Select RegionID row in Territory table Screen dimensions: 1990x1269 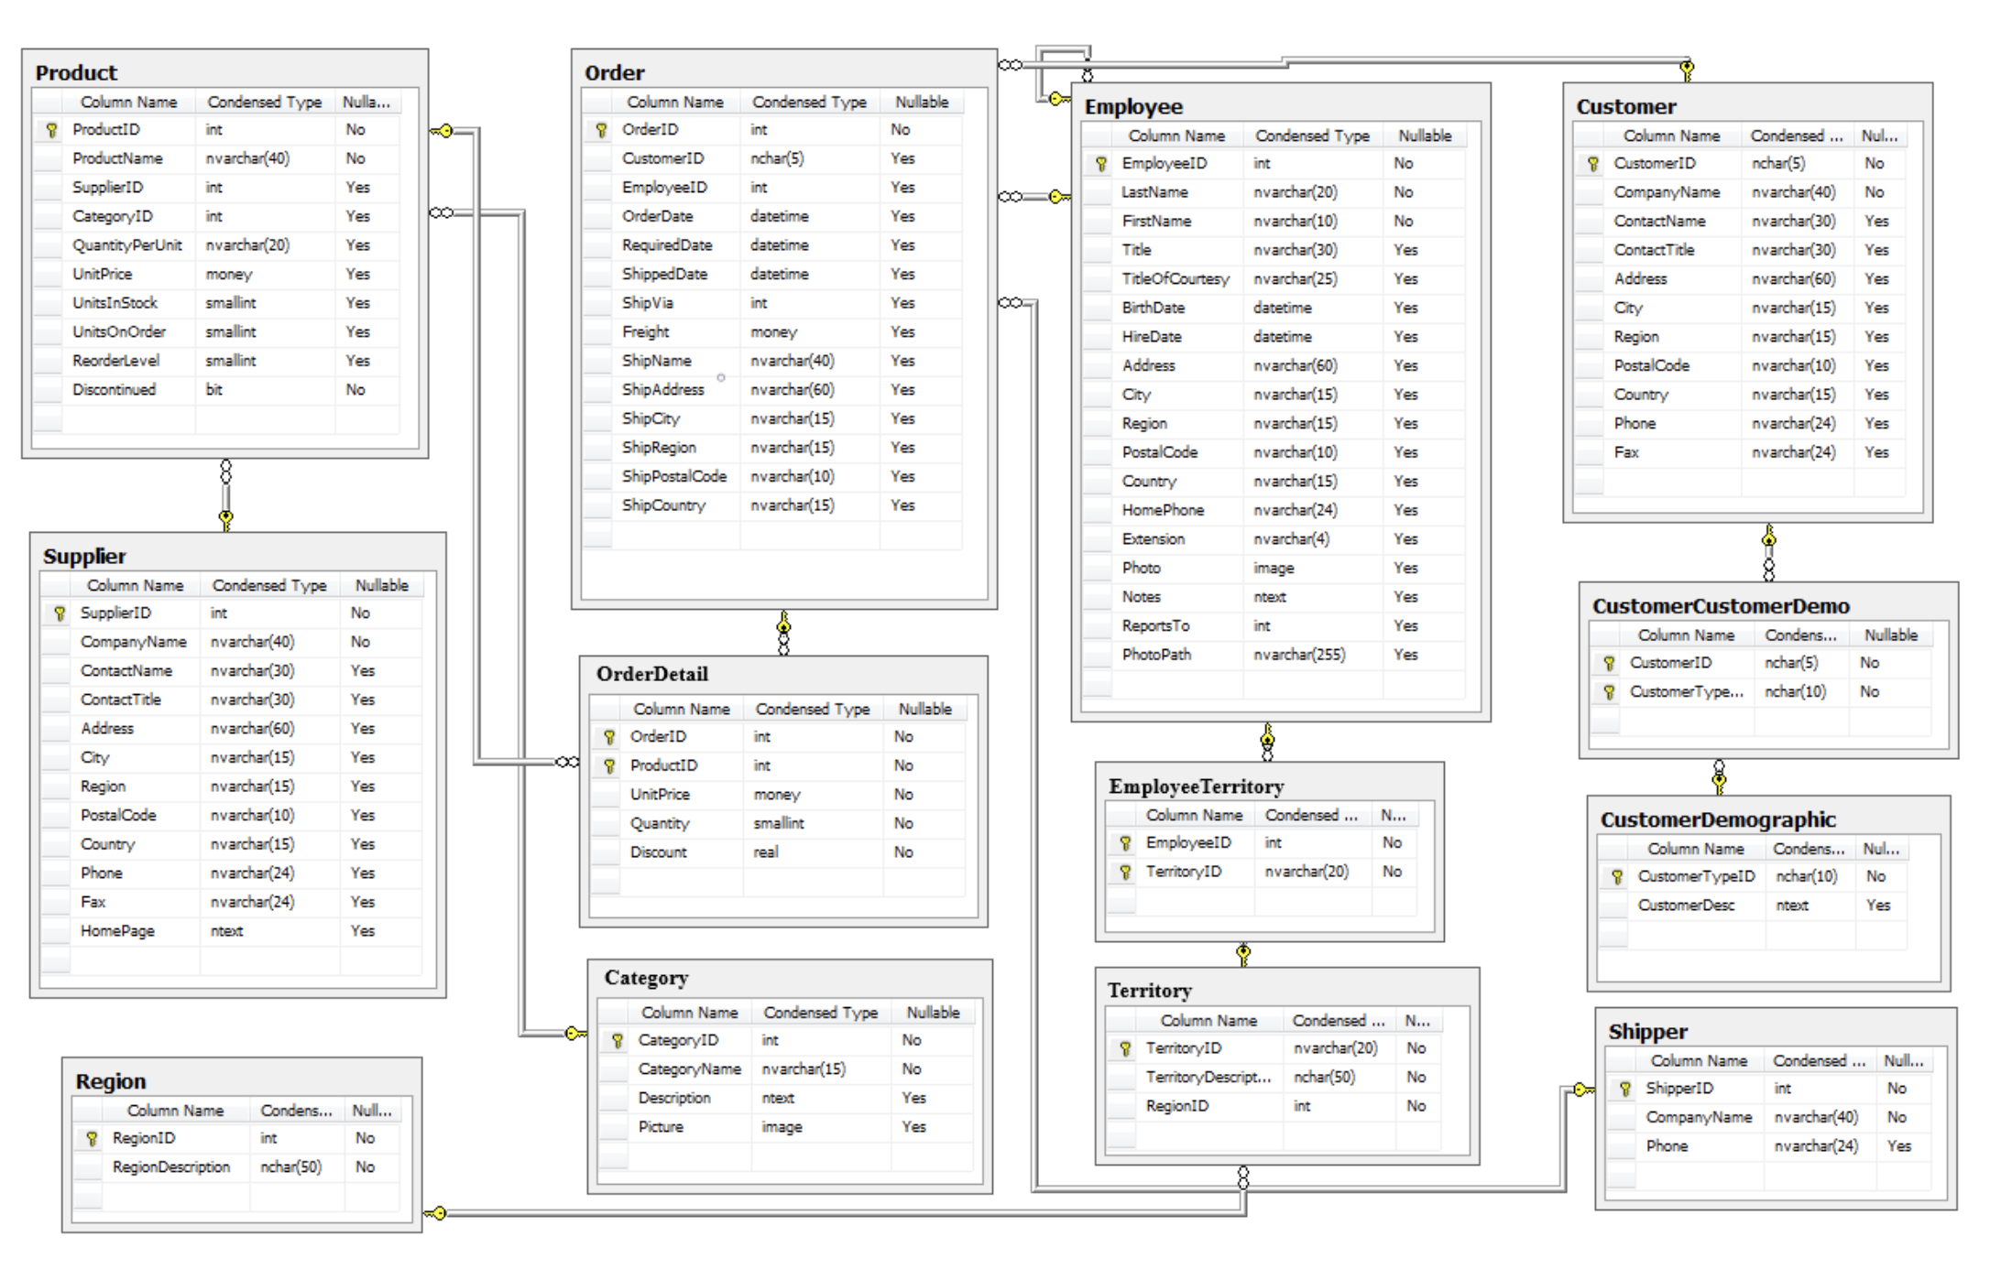(x=1274, y=1107)
